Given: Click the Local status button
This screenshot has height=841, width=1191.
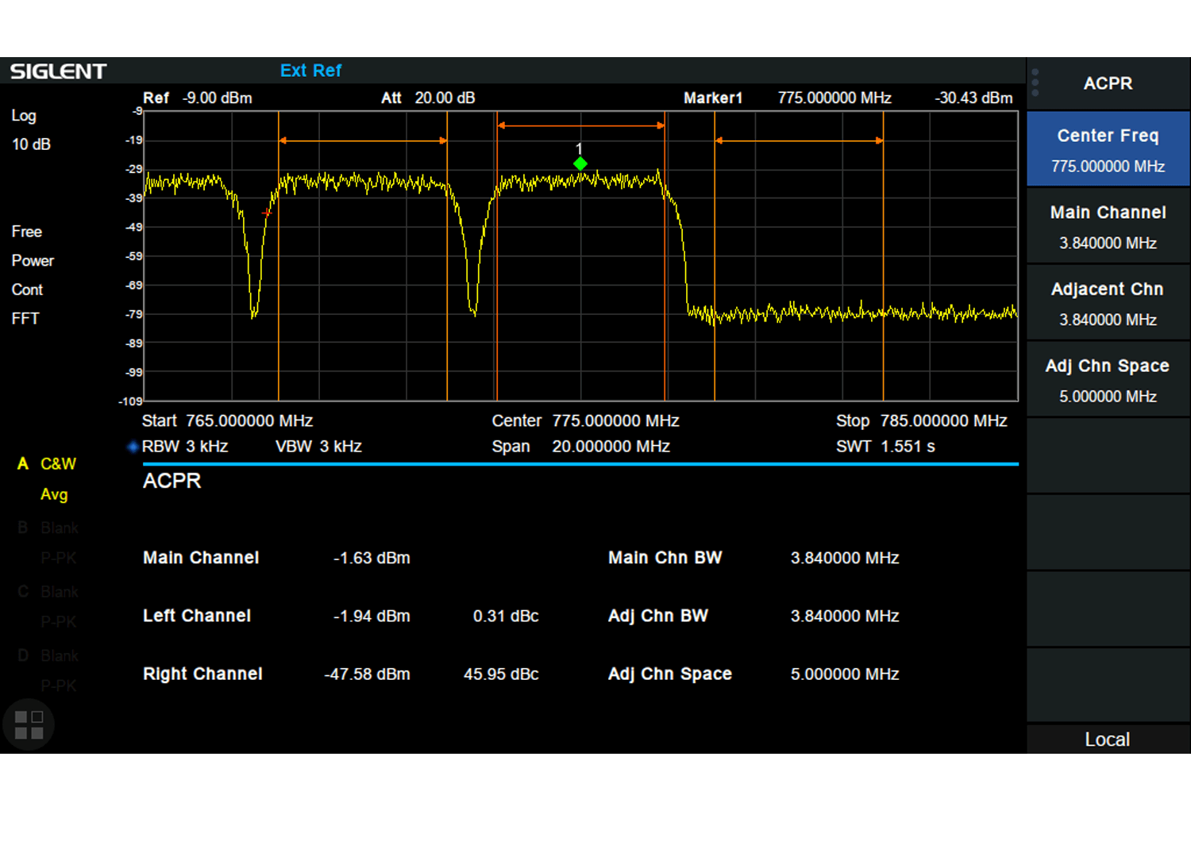Looking at the screenshot, I should click(x=1107, y=739).
